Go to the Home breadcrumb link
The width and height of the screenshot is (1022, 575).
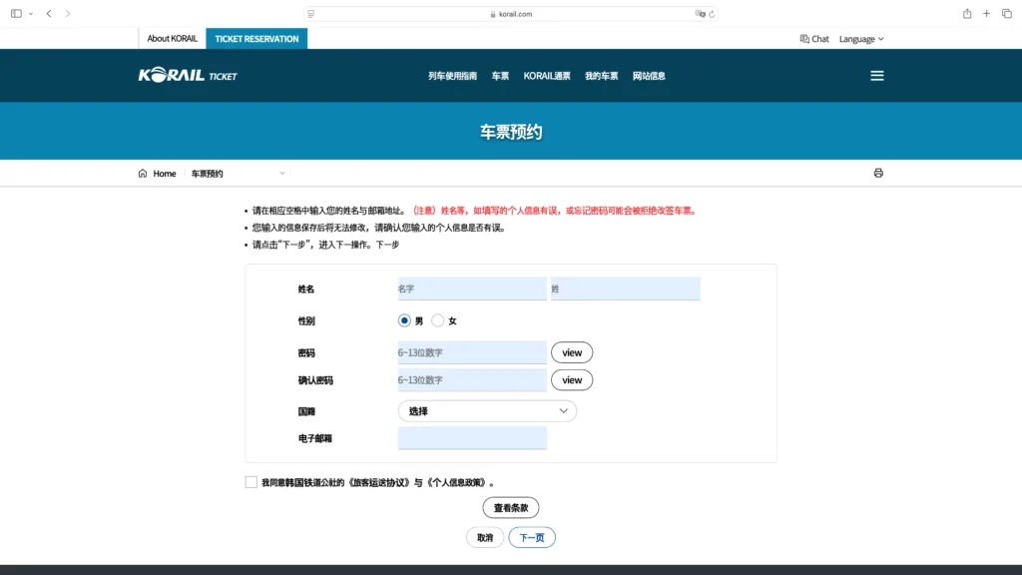(165, 174)
